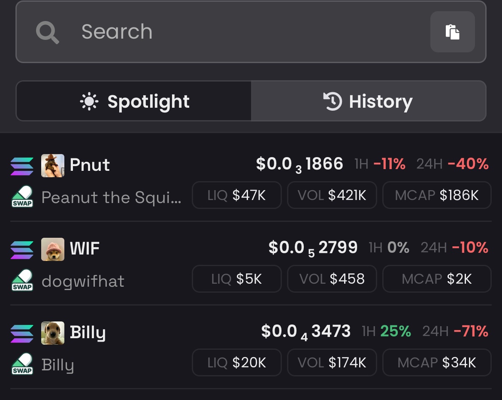Select the WIF VOL $458 badge
502x400 pixels.
(332, 279)
